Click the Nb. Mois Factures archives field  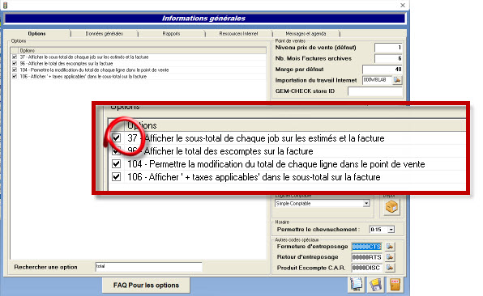pyautogui.click(x=388, y=58)
